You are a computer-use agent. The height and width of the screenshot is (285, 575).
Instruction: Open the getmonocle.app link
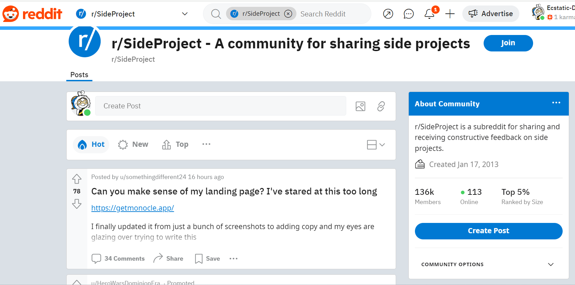pos(133,208)
